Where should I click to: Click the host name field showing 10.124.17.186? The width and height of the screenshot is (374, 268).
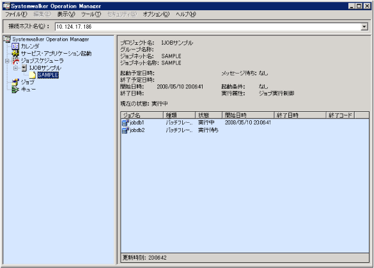(208, 27)
